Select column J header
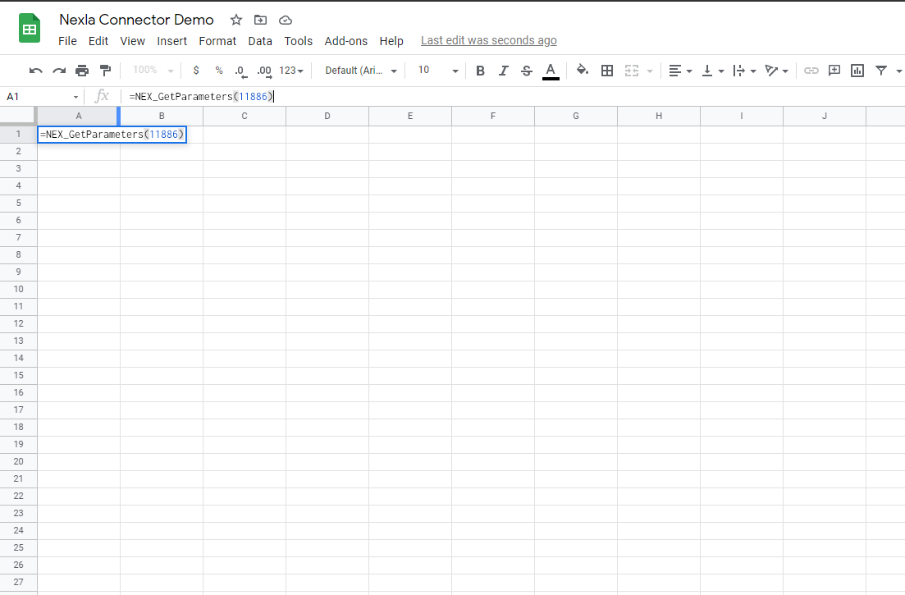905x595 pixels. [825, 116]
